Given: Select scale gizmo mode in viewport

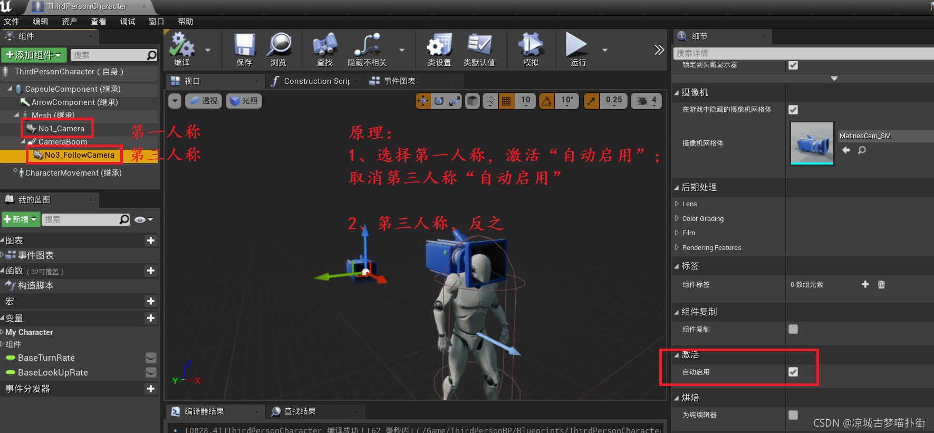Looking at the screenshot, I should 455,101.
